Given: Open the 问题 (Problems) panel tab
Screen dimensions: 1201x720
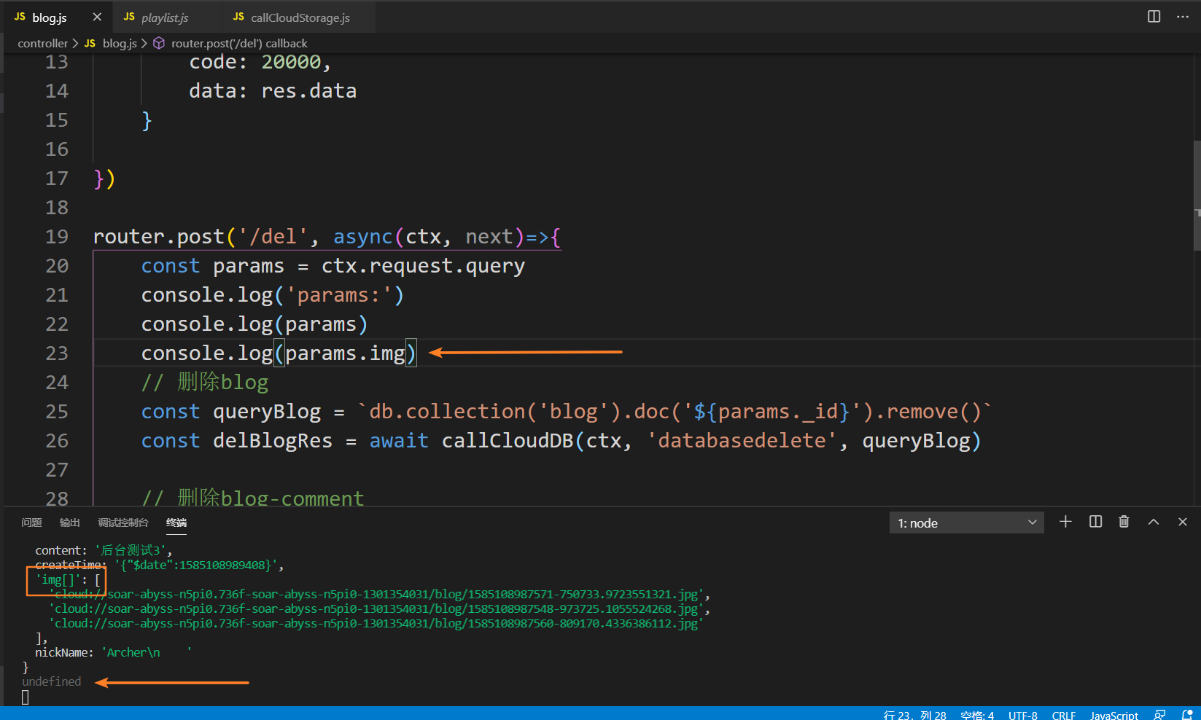Looking at the screenshot, I should (x=31, y=523).
